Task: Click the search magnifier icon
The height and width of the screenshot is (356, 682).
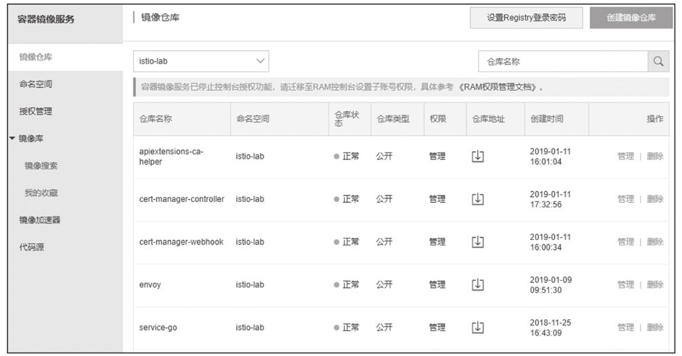Action: click(x=657, y=61)
